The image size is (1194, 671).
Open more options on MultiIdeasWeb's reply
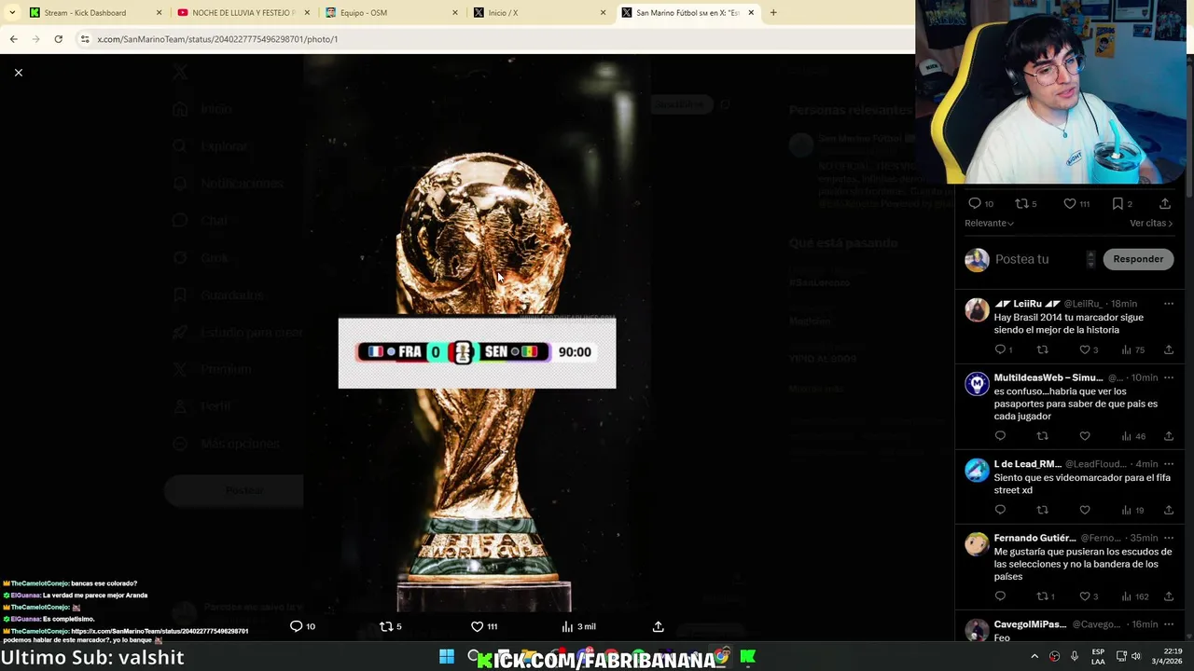(1168, 377)
